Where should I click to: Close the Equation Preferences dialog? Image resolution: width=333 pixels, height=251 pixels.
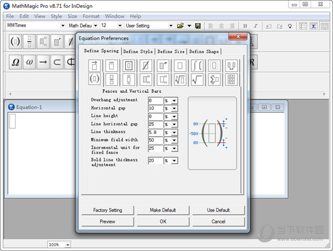pos(238,37)
